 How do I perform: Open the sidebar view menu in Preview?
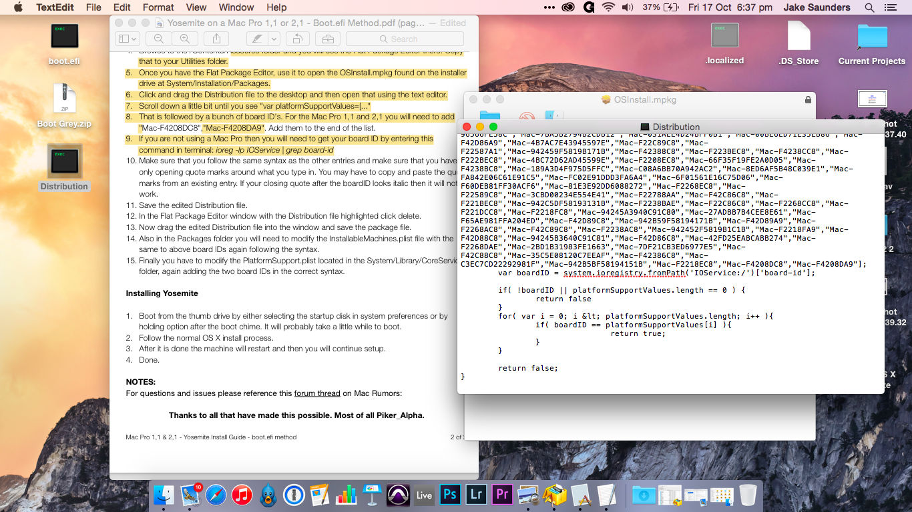[x=128, y=39]
